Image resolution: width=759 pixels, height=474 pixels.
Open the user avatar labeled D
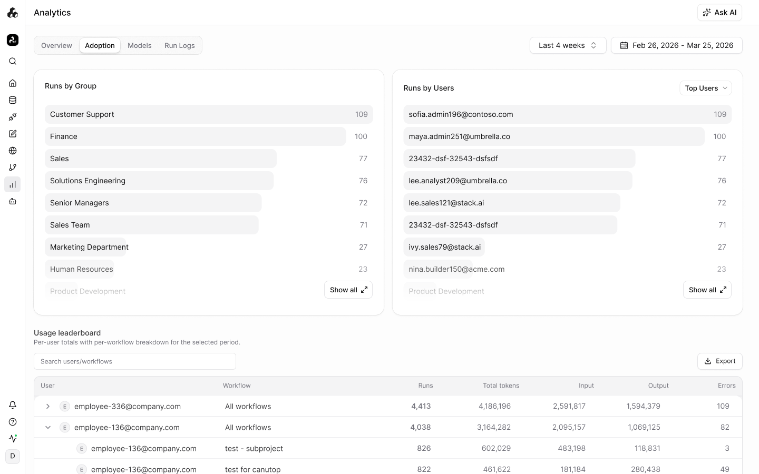[x=13, y=456]
